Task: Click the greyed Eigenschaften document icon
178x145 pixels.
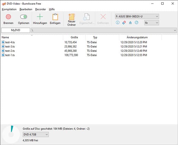Action: (x=87, y=17)
